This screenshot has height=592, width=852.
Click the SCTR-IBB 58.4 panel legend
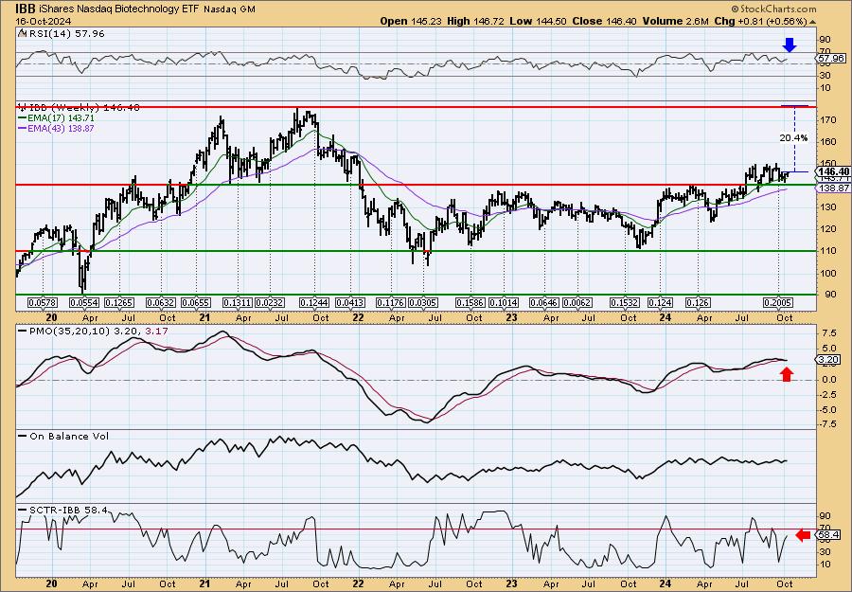pyautogui.click(x=63, y=510)
